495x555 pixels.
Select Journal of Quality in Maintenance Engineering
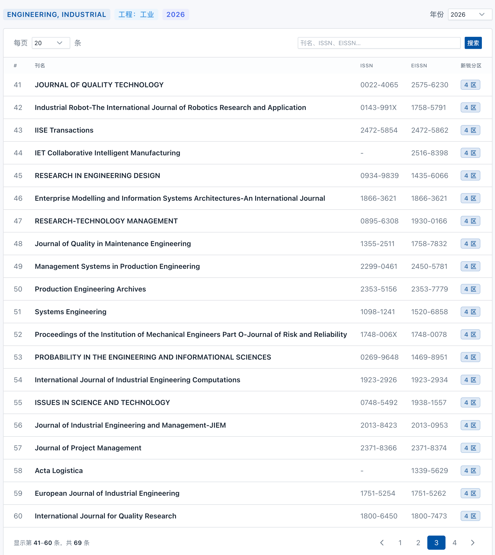[113, 244]
